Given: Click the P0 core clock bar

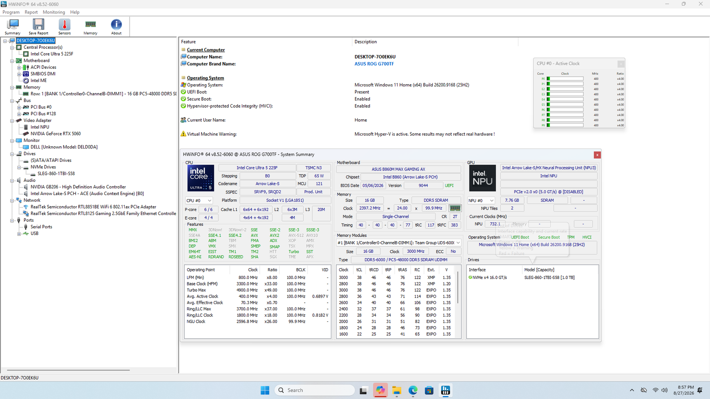Looking at the screenshot, I should [565, 79].
